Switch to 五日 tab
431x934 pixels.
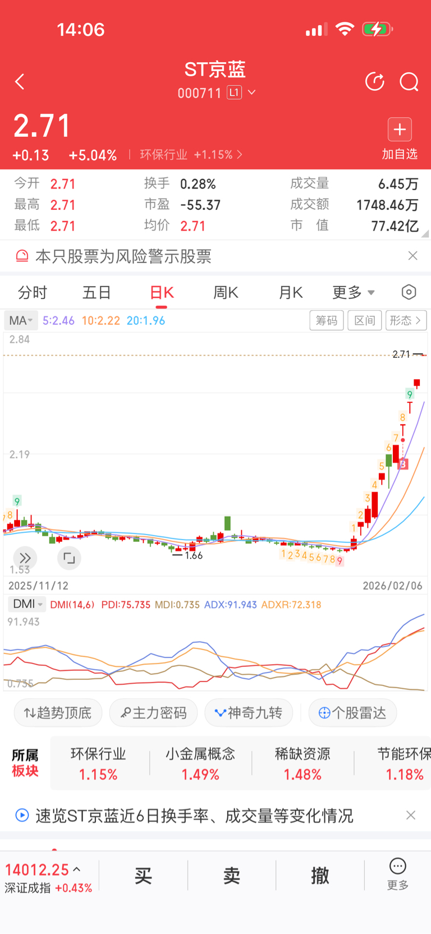click(x=97, y=292)
